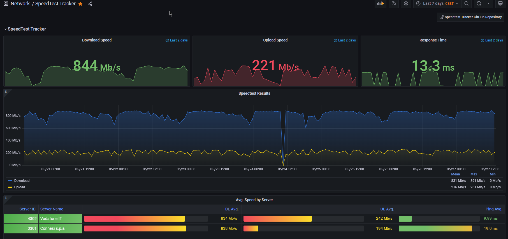
Task: Open Speedtest Tracker GitHub Repository link
Action: [470, 17]
